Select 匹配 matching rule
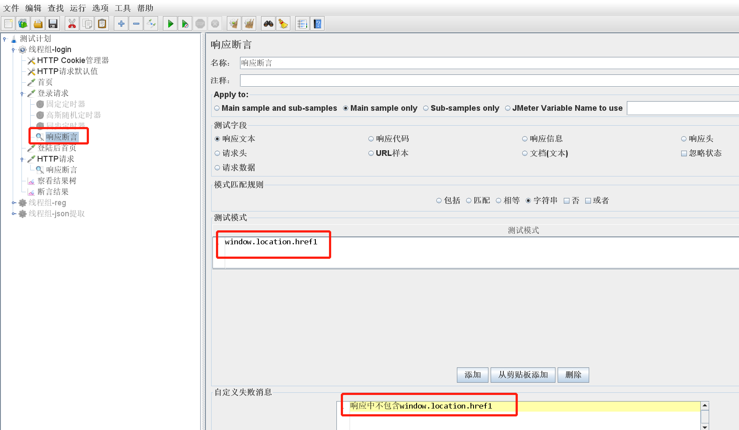Viewport: 739px width, 430px height. coord(478,201)
